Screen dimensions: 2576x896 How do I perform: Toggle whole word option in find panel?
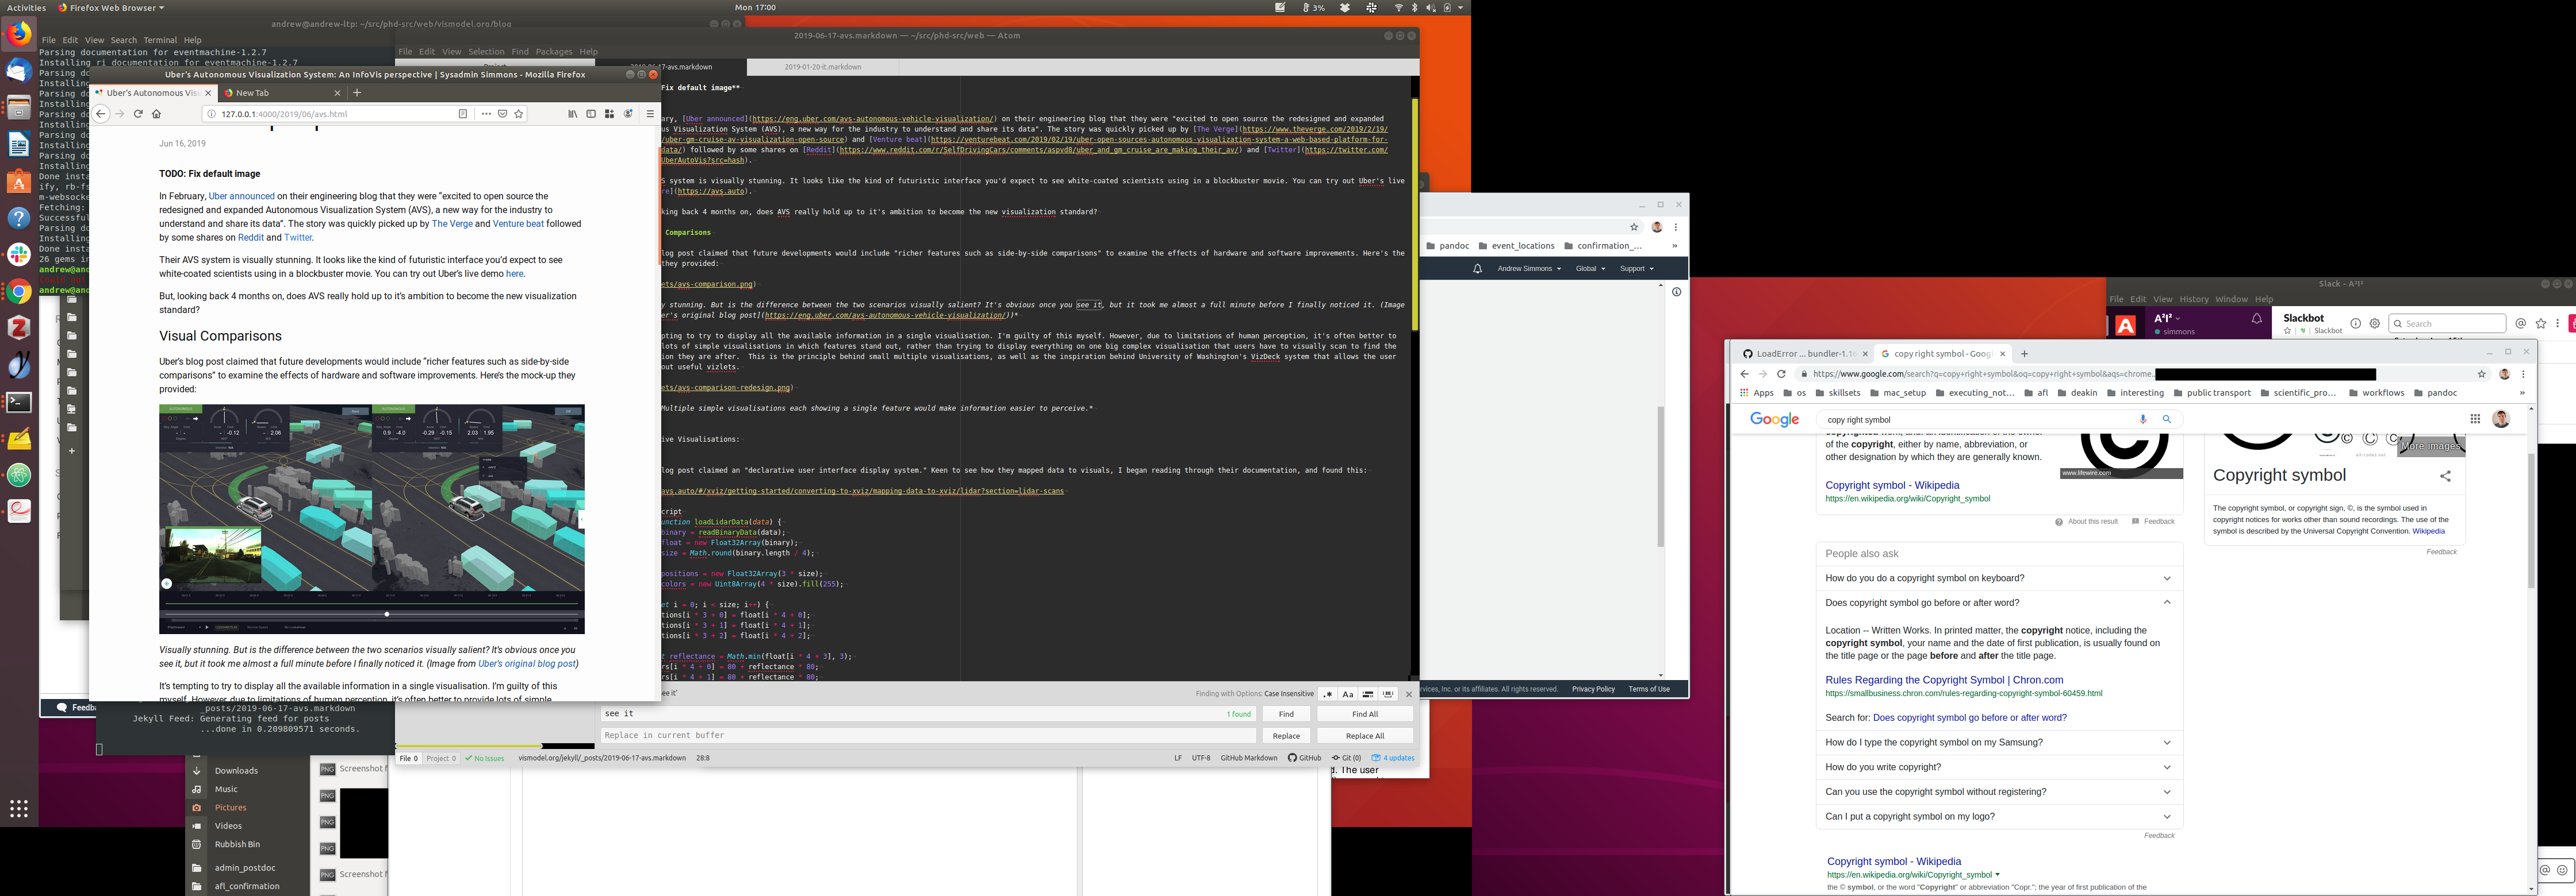(1388, 694)
